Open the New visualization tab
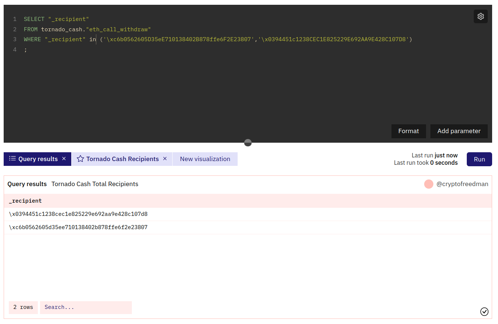Screen dimensions: 498x324 [x=205, y=159]
